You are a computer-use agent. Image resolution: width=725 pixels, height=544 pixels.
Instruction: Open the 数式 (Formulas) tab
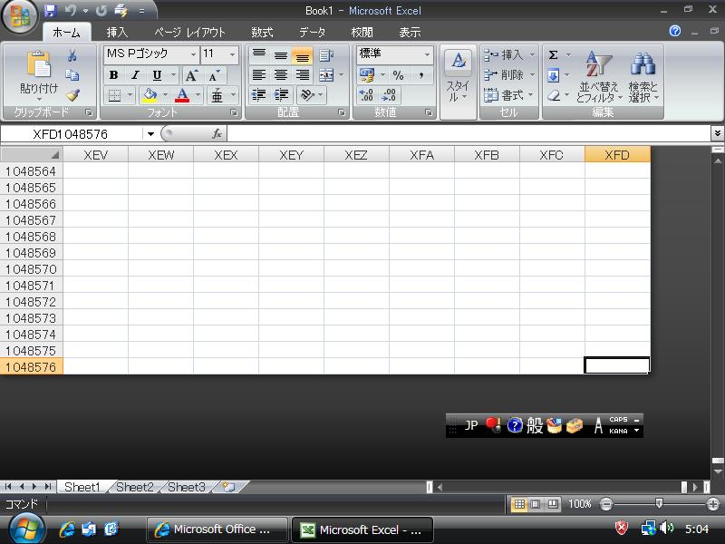click(x=262, y=33)
